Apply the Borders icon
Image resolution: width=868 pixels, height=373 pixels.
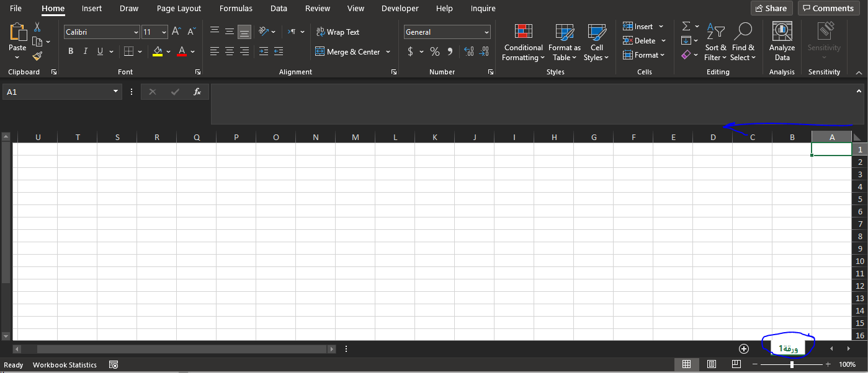128,51
